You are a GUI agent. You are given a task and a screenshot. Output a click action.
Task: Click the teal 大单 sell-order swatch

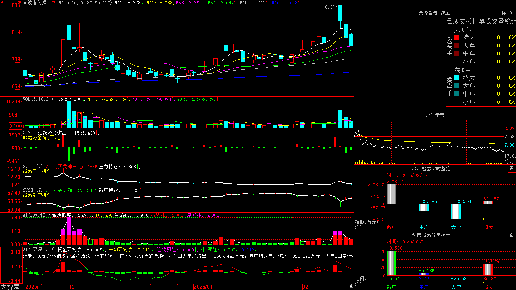pyautogui.click(x=457, y=86)
